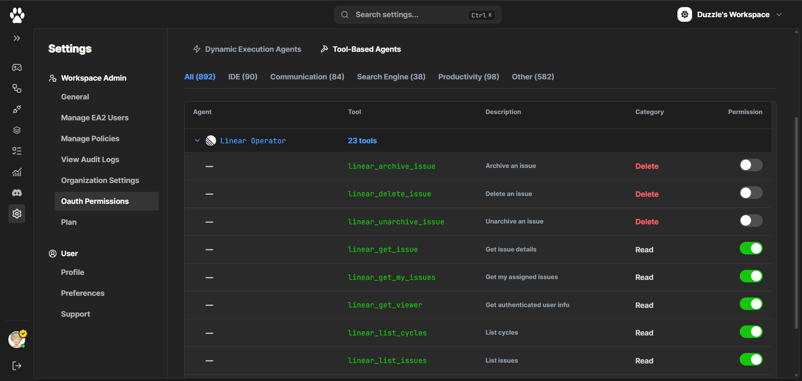Filter by Communication (84) tab
The image size is (802, 381).
pyautogui.click(x=307, y=77)
